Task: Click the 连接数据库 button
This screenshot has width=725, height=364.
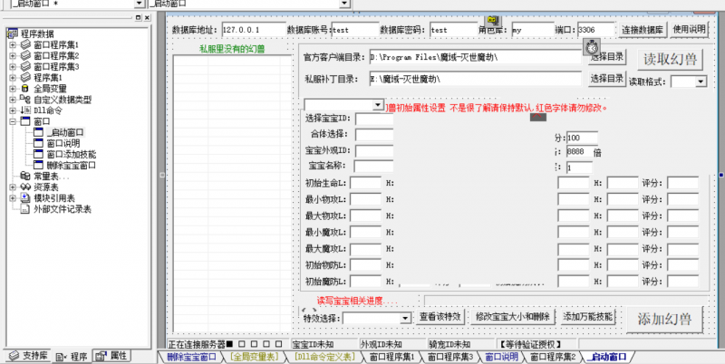Action: 643,30
